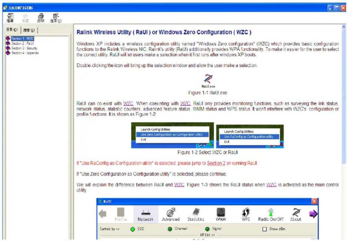Click WZC link after 'co-exist with'
This screenshot has height=241, width=347.
coord(128,104)
